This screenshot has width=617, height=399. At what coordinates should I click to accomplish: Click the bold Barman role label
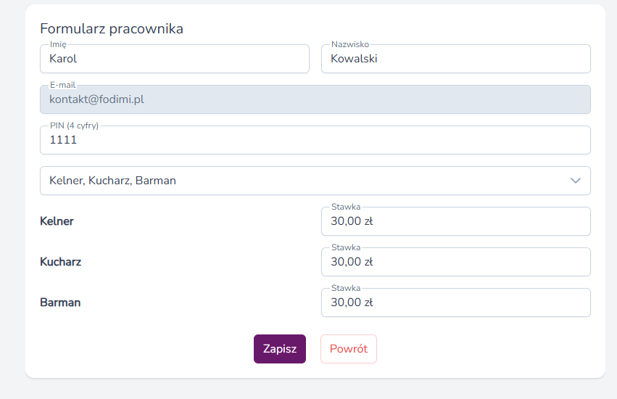tap(60, 303)
